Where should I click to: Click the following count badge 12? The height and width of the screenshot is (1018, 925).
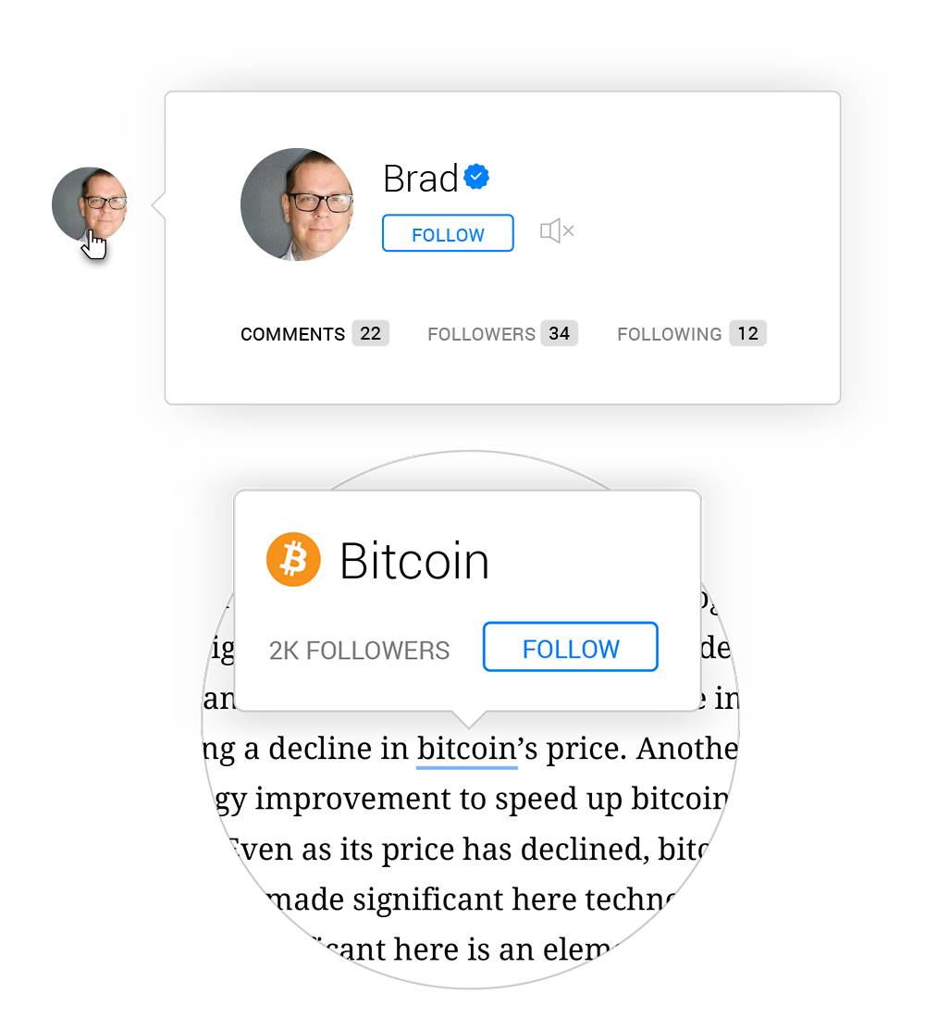[x=747, y=334]
